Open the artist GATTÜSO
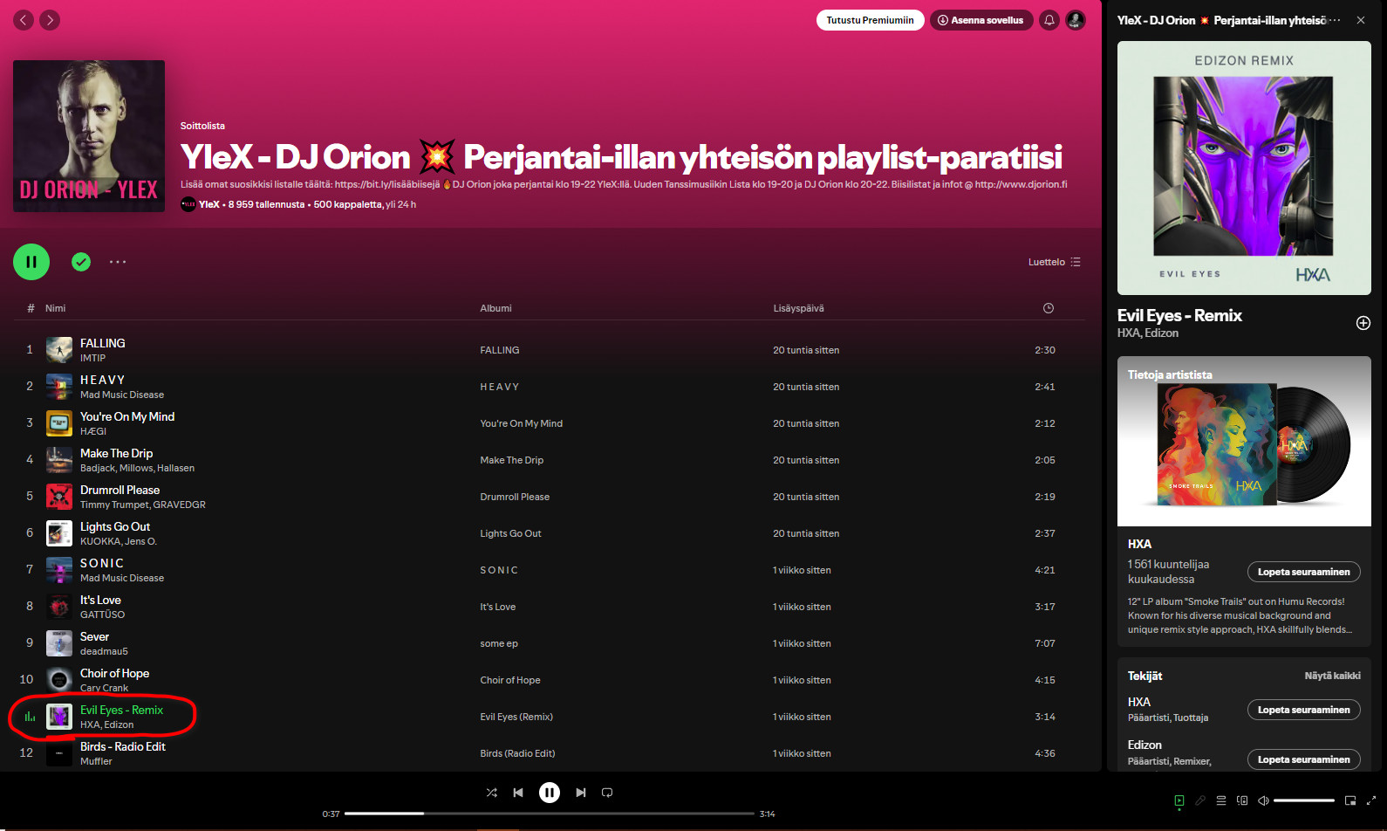Viewport: 1387px width, 831px height. [102, 615]
